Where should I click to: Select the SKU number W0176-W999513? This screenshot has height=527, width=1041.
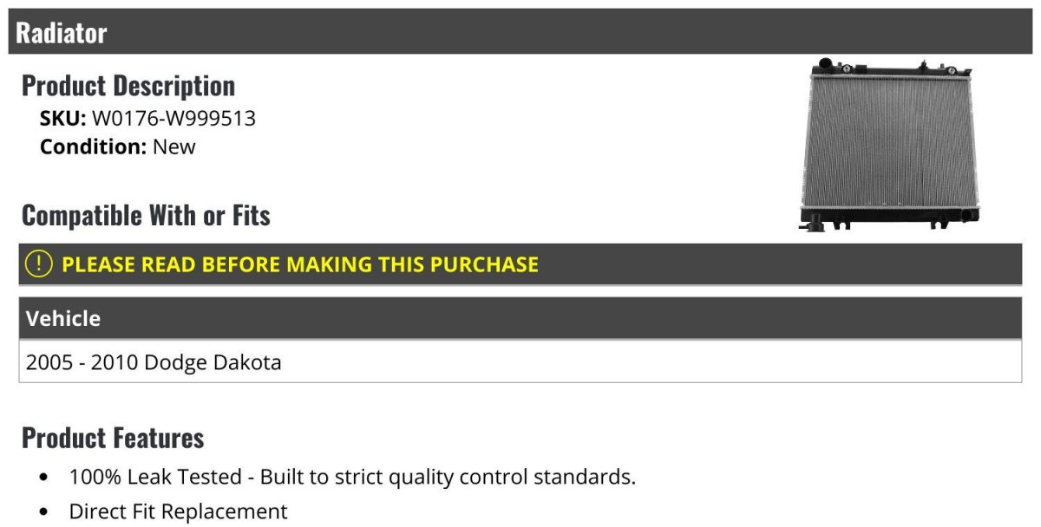173,119
